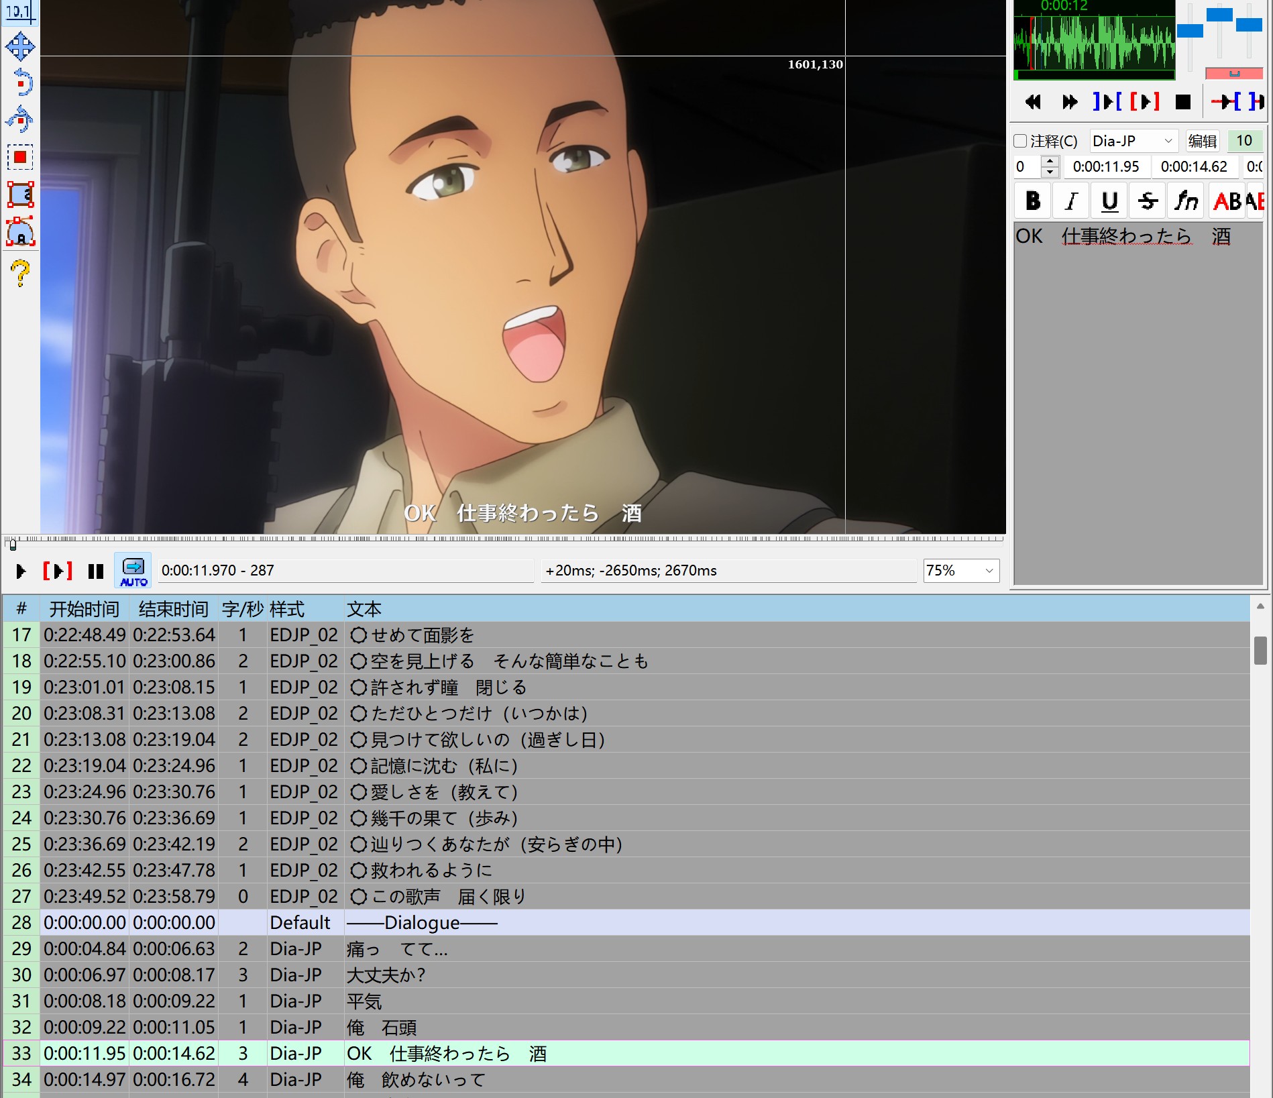Viewport: 1273px width, 1098px height.
Task: Toggle link between zoom and volume sliders
Action: (1234, 73)
